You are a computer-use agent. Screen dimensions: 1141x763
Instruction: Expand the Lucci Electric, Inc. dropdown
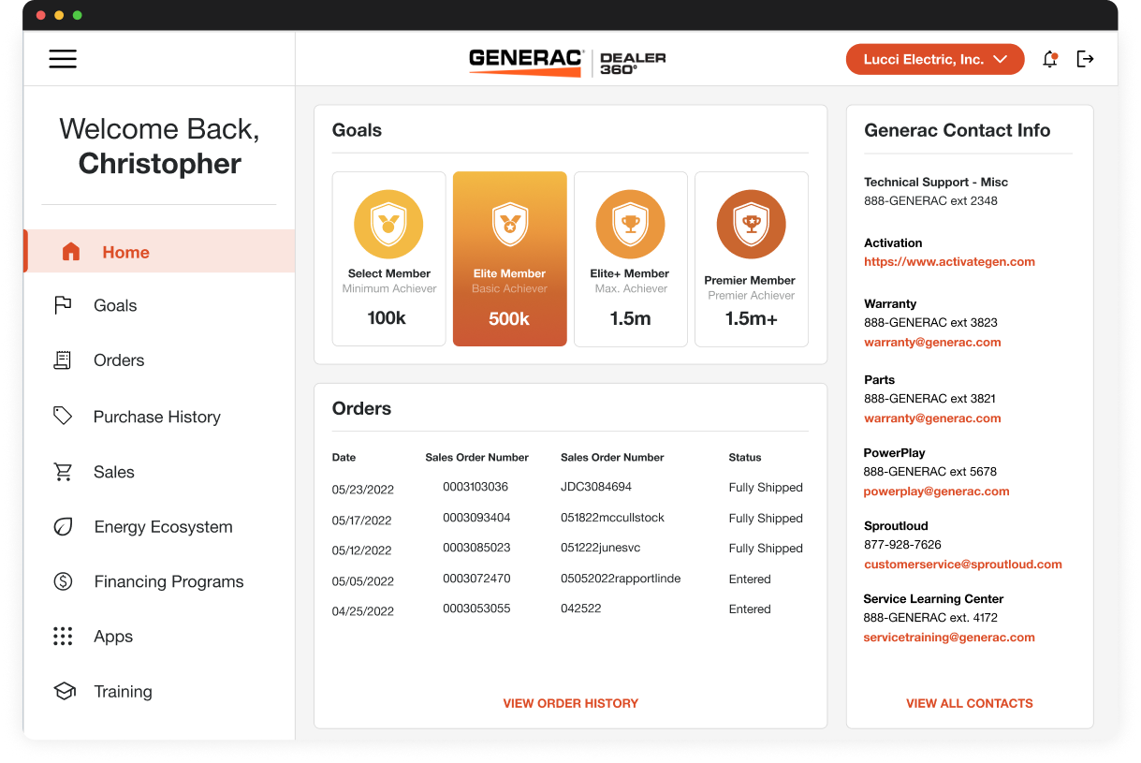[x=934, y=58]
